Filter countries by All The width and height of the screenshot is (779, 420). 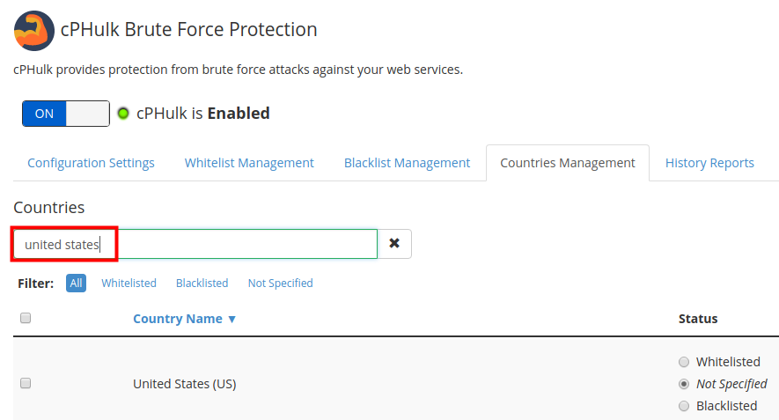point(76,283)
